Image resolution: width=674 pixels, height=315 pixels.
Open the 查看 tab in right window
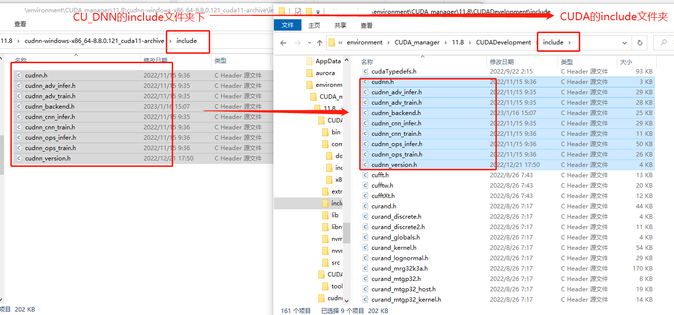point(367,25)
